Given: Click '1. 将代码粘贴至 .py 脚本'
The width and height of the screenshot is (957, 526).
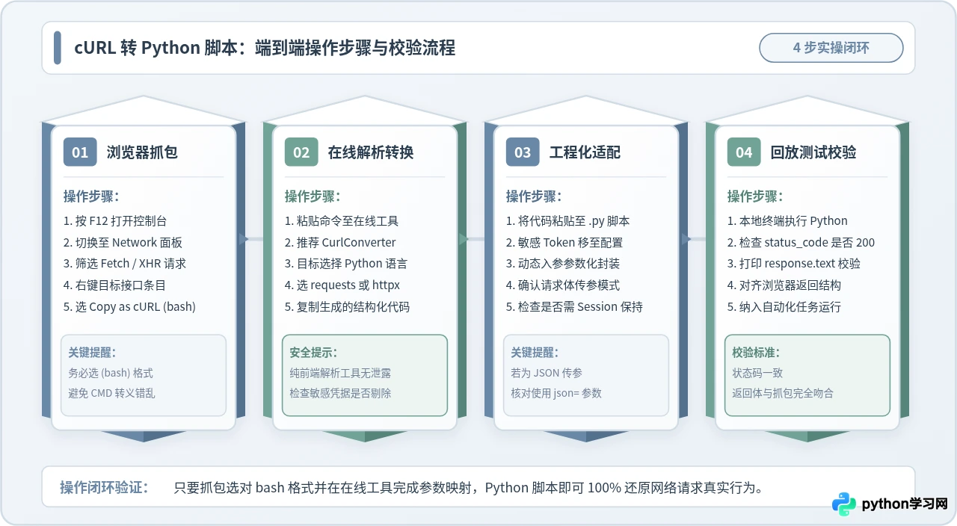Looking at the screenshot, I should click(x=567, y=221).
